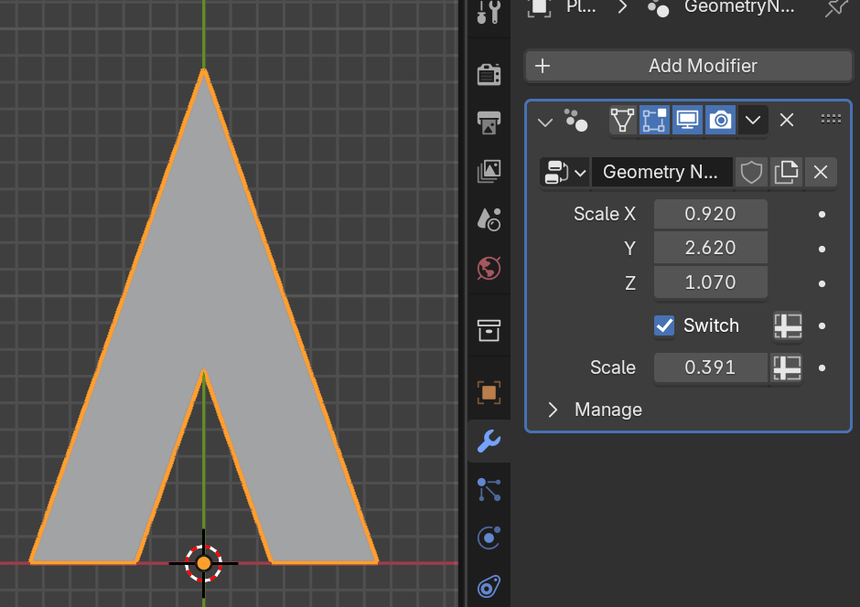Animate the Switch property dot
The image size is (860, 607).
[x=822, y=326]
